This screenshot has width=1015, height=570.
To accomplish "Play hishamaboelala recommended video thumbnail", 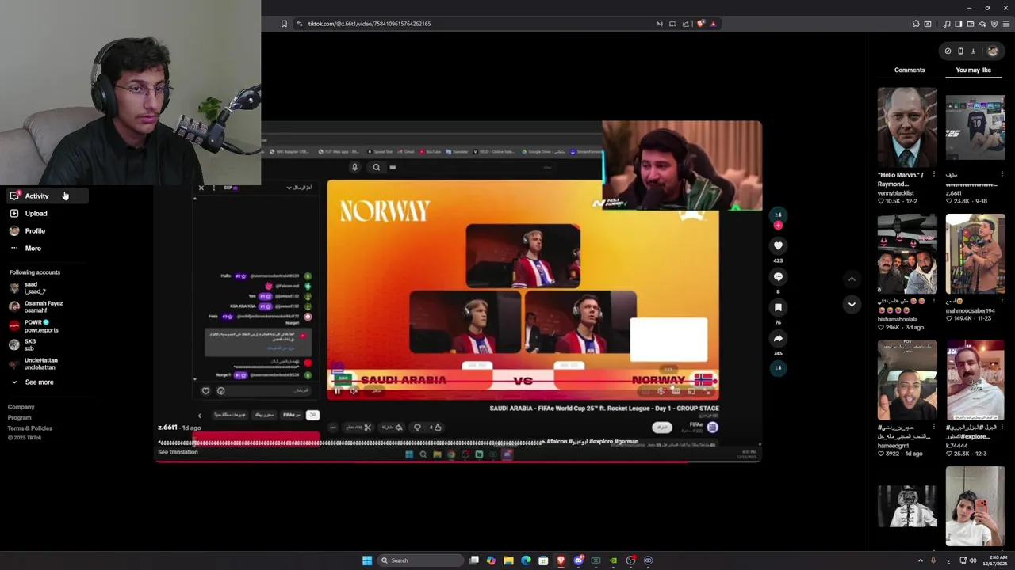I will pos(907,254).
